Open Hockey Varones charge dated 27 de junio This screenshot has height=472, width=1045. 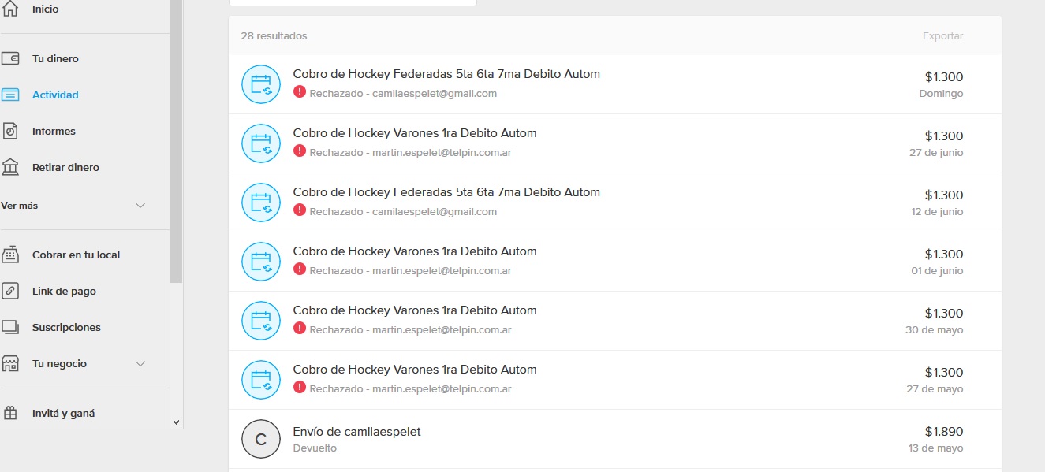tap(414, 134)
